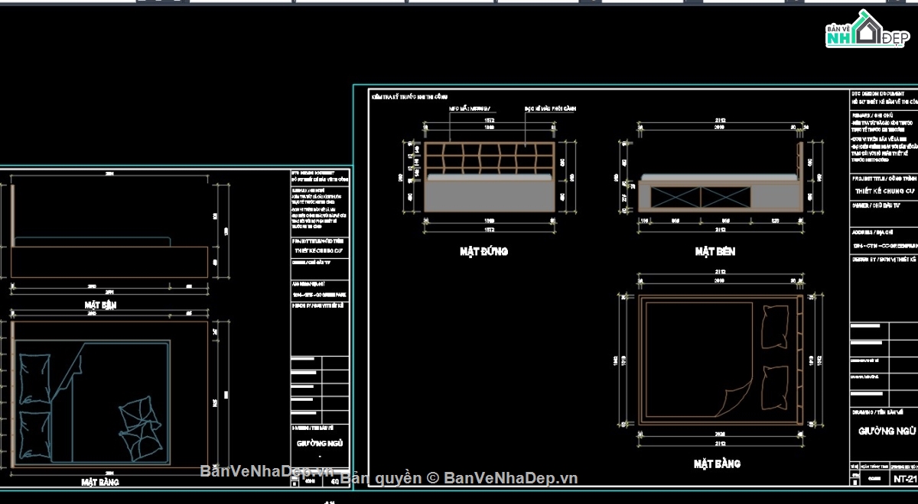This screenshot has width=918, height=504.
Task: Select the MẶT BẰNG label at bottom left
Action: pyautogui.click(x=104, y=482)
